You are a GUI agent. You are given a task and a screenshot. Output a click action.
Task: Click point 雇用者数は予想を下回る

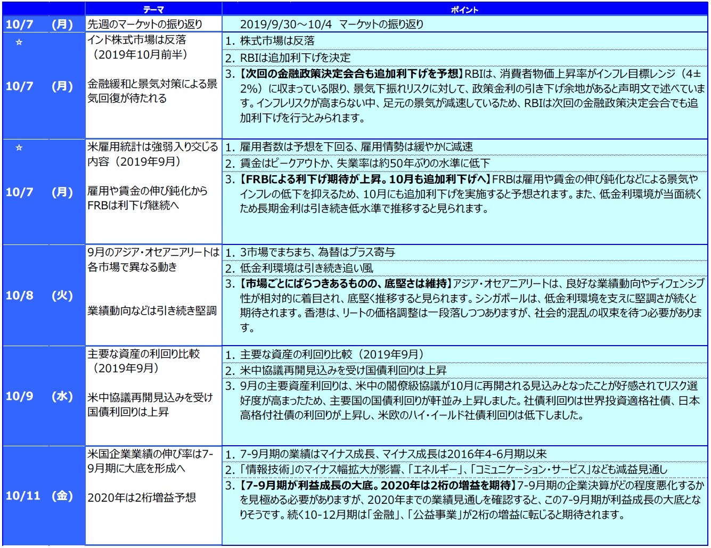pyautogui.click(x=356, y=147)
